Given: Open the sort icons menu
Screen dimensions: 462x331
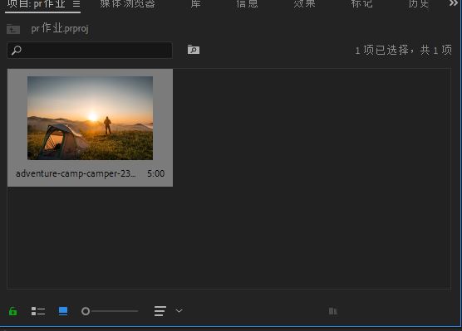Looking at the screenshot, I should [160, 311].
